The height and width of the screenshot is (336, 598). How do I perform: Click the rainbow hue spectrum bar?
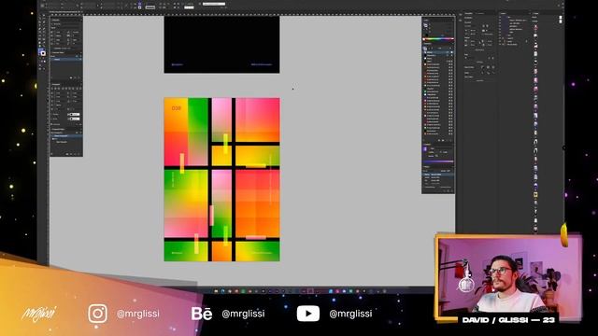pos(438,38)
